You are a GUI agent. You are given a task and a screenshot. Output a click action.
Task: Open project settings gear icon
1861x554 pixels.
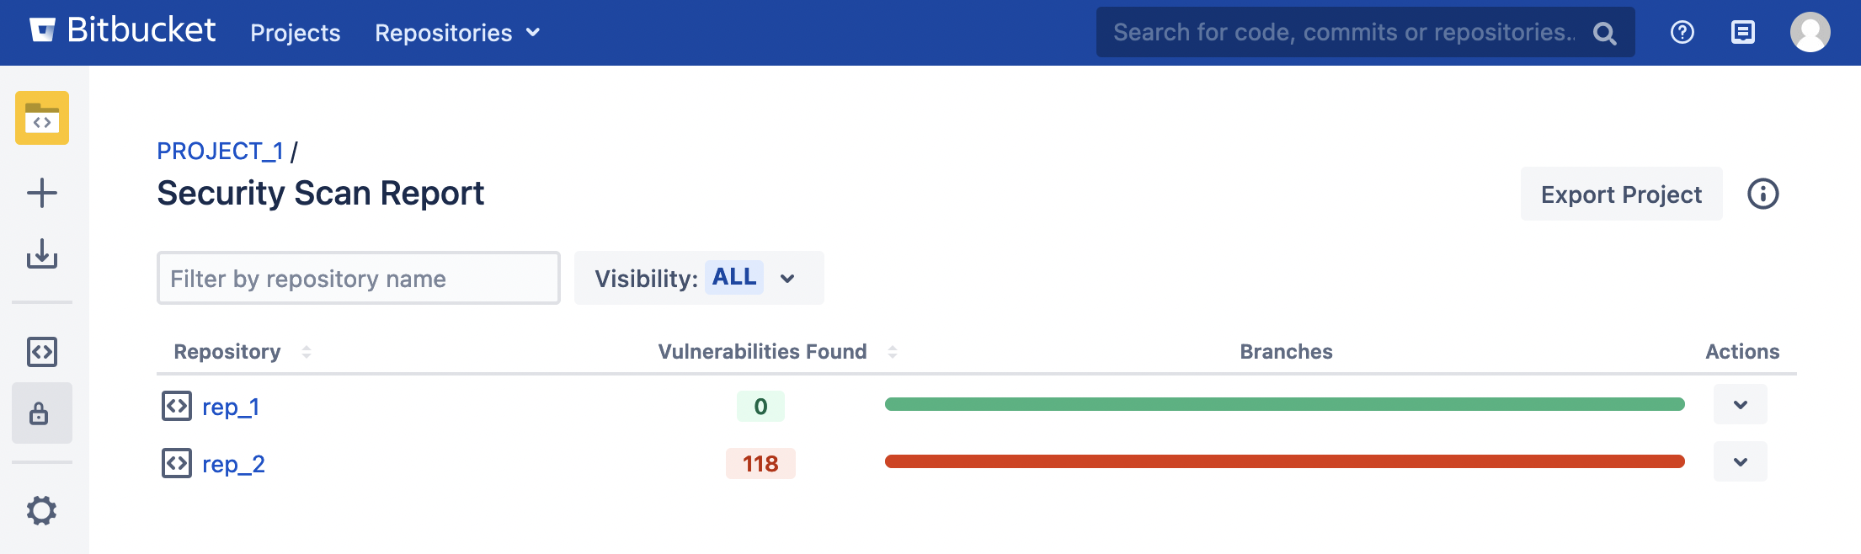pos(41,510)
